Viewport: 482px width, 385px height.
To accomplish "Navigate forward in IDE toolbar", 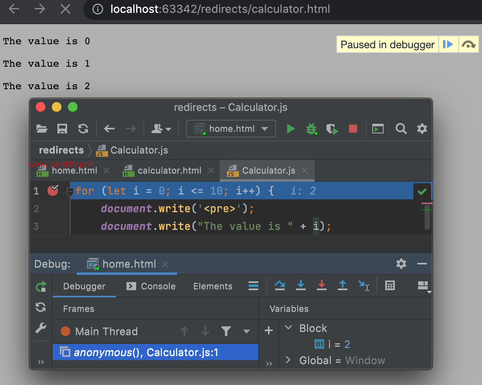I will coord(131,129).
